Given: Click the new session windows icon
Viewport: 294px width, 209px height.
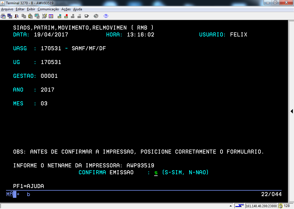Looking at the screenshot, I should click(x=10, y=16).
